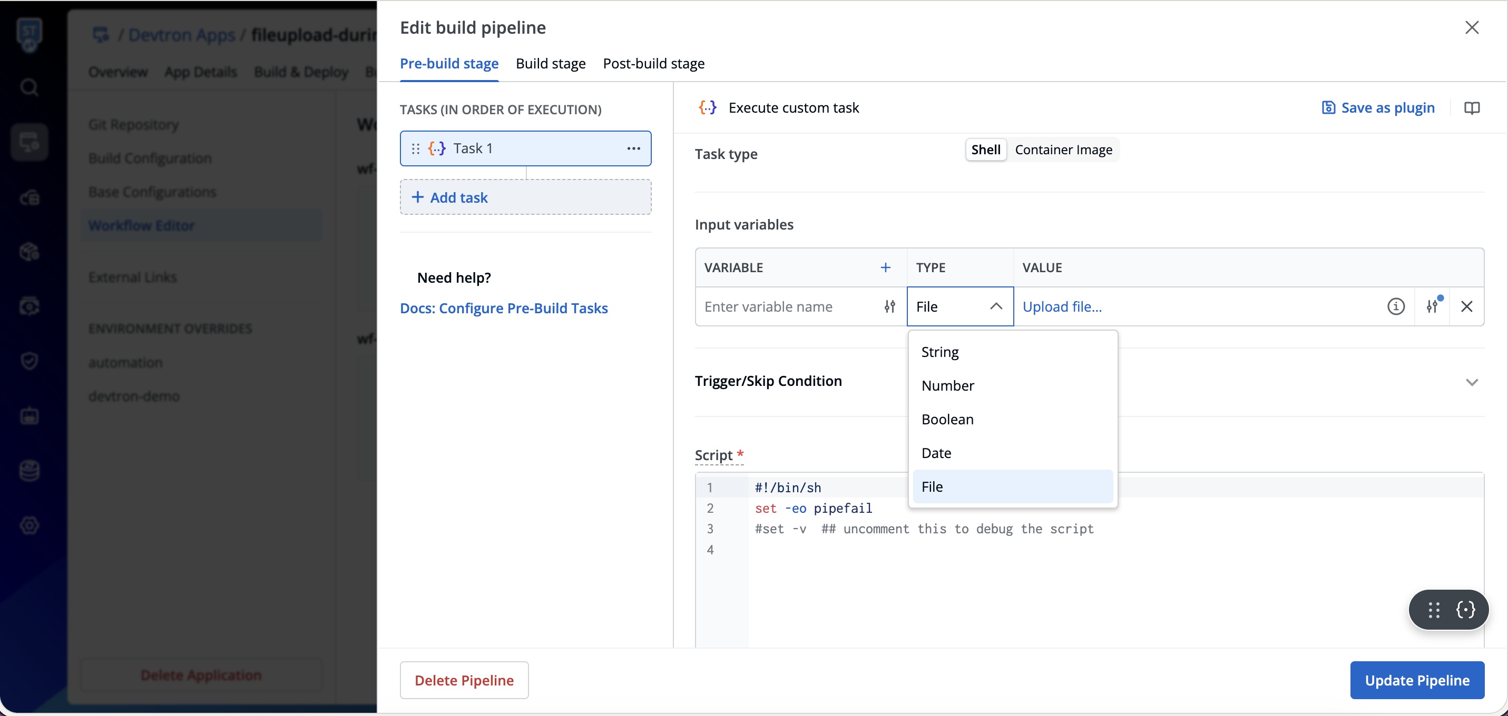Open the Post-build stage tab
Viewport: 1508px width, 716px height.
653,63
